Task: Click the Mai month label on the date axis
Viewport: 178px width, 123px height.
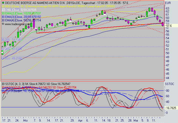Action: pyautogui.click(x=136, y=121)
